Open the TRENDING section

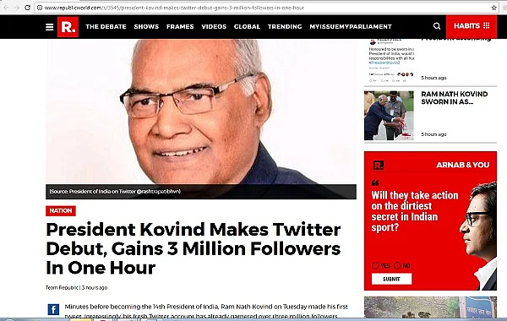point(285,26)
